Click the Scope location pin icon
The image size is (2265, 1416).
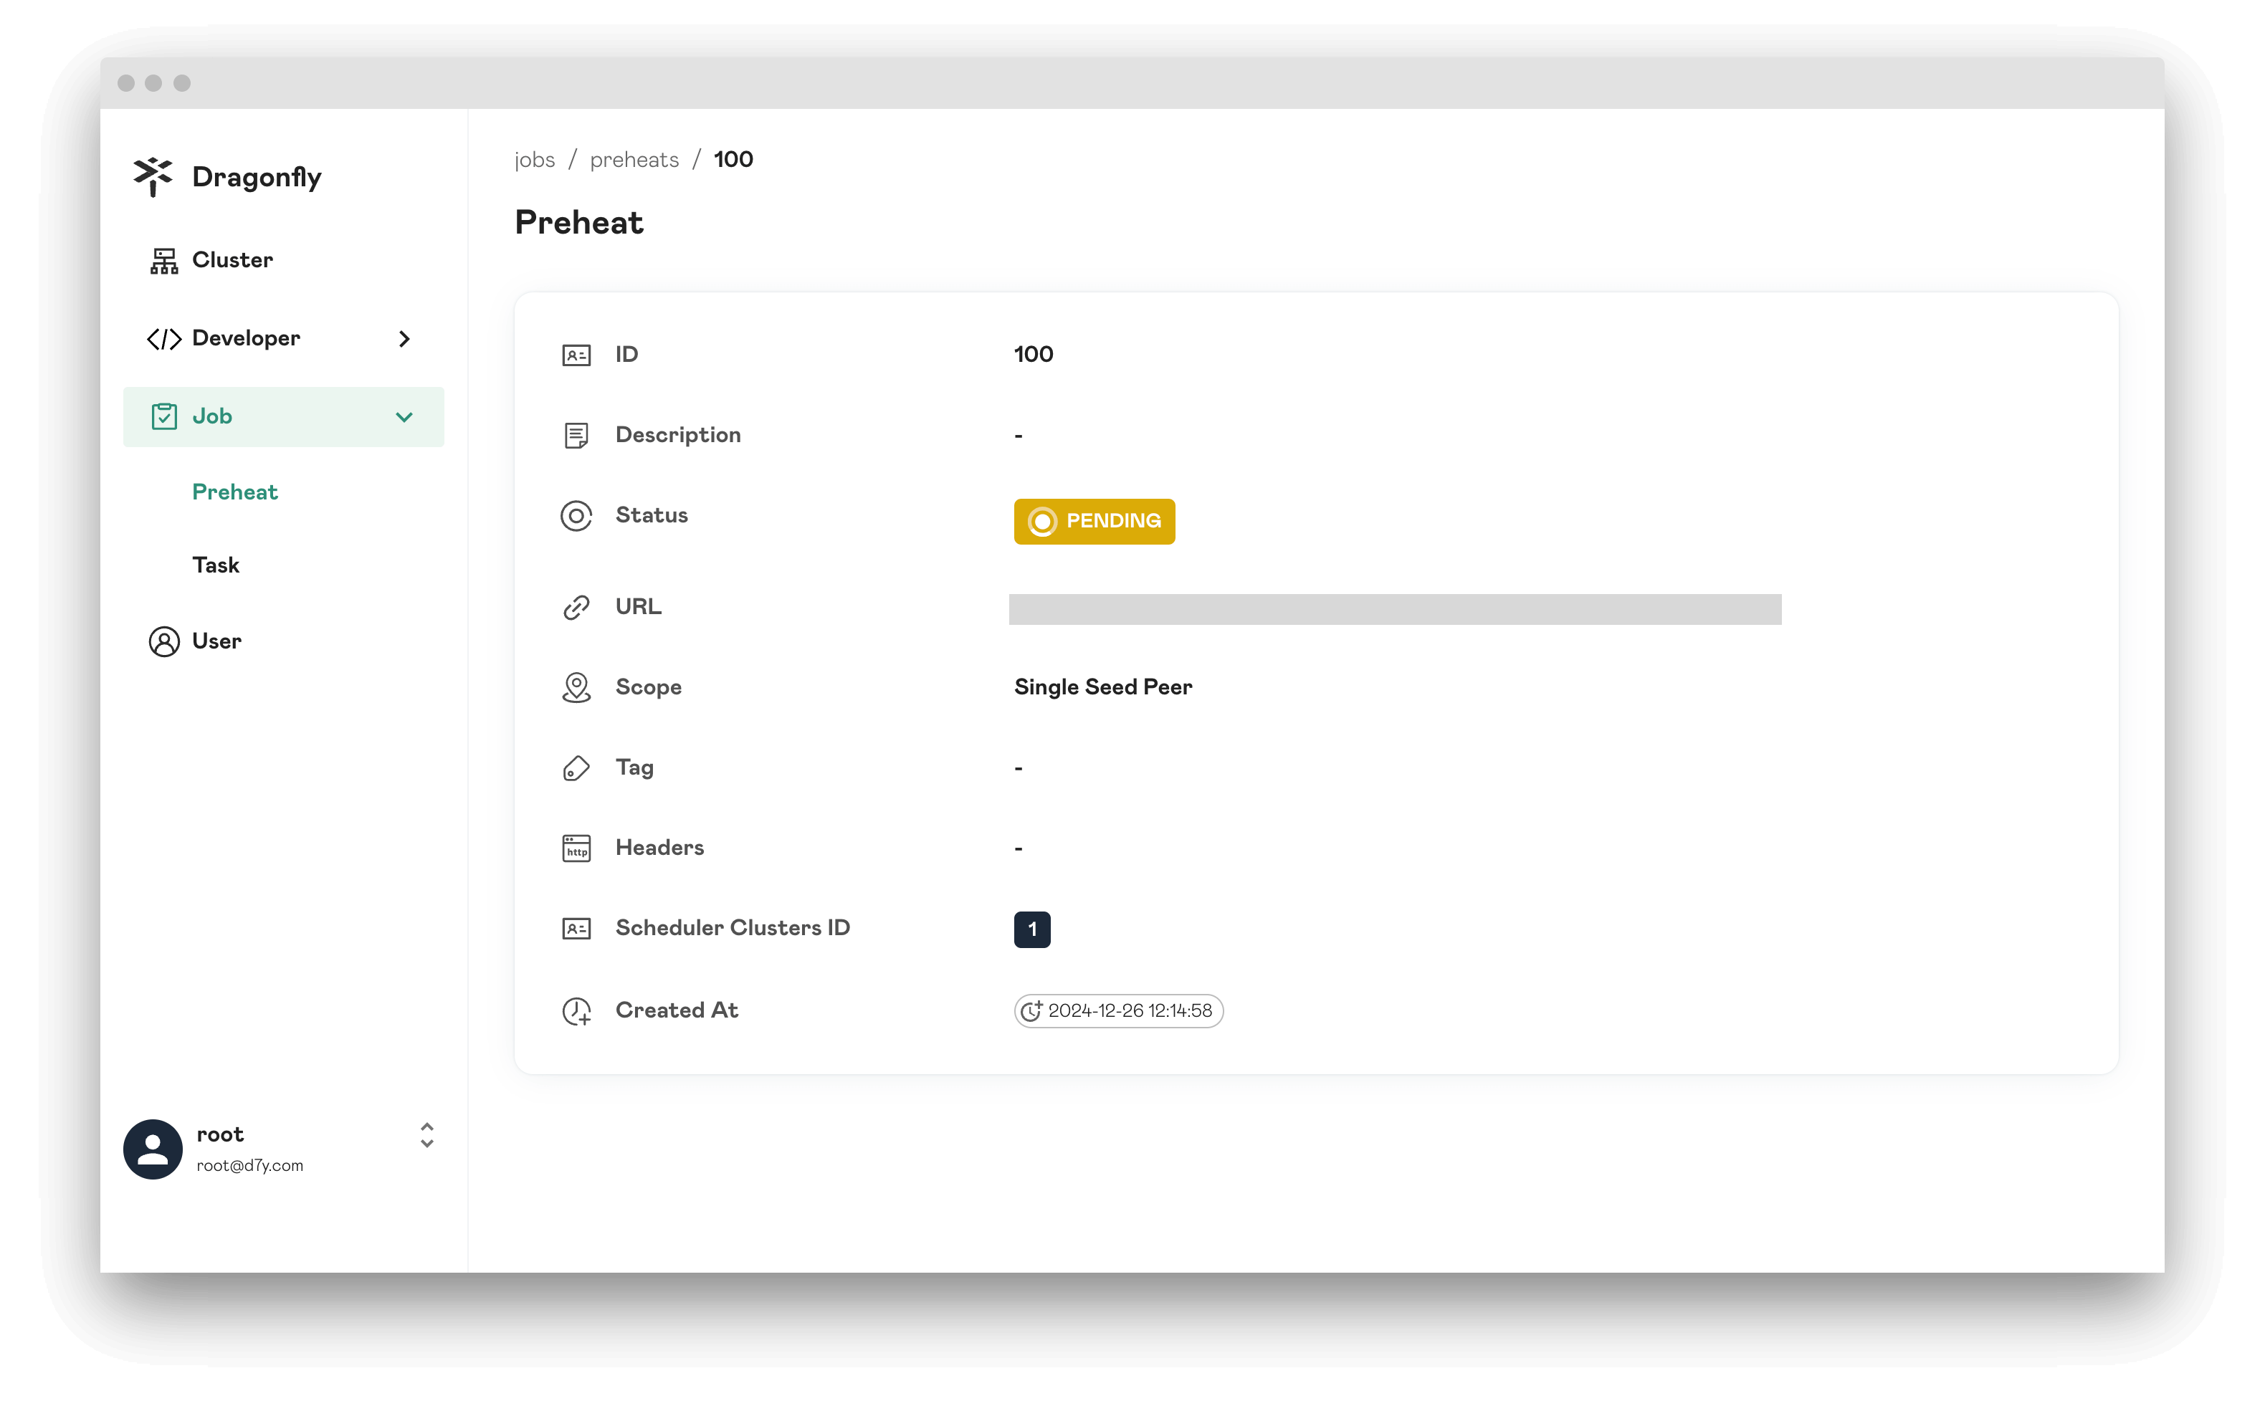576,689
